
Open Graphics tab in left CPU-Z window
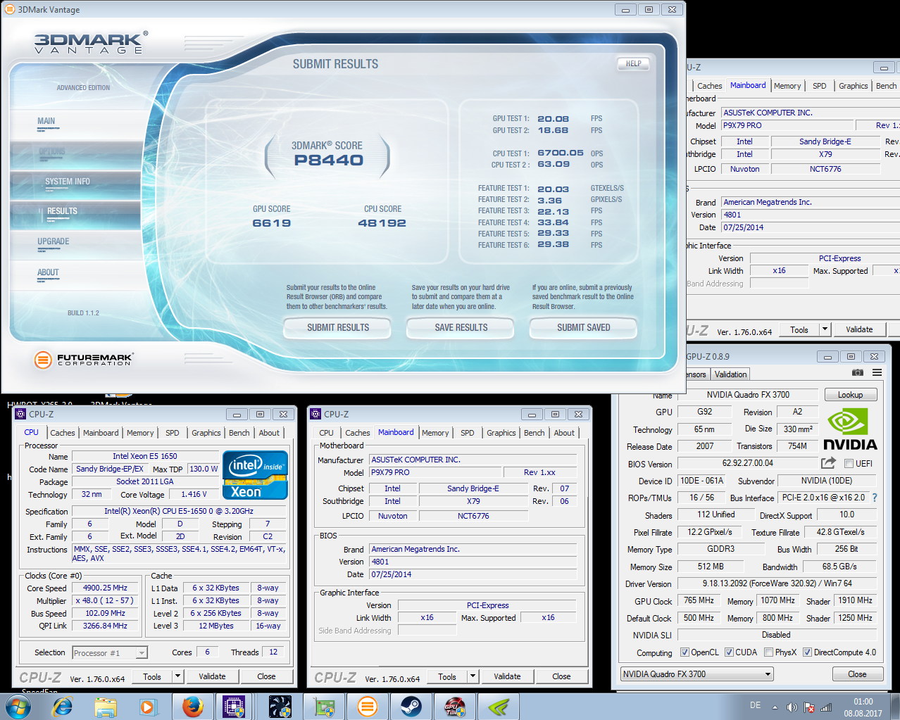206,433
